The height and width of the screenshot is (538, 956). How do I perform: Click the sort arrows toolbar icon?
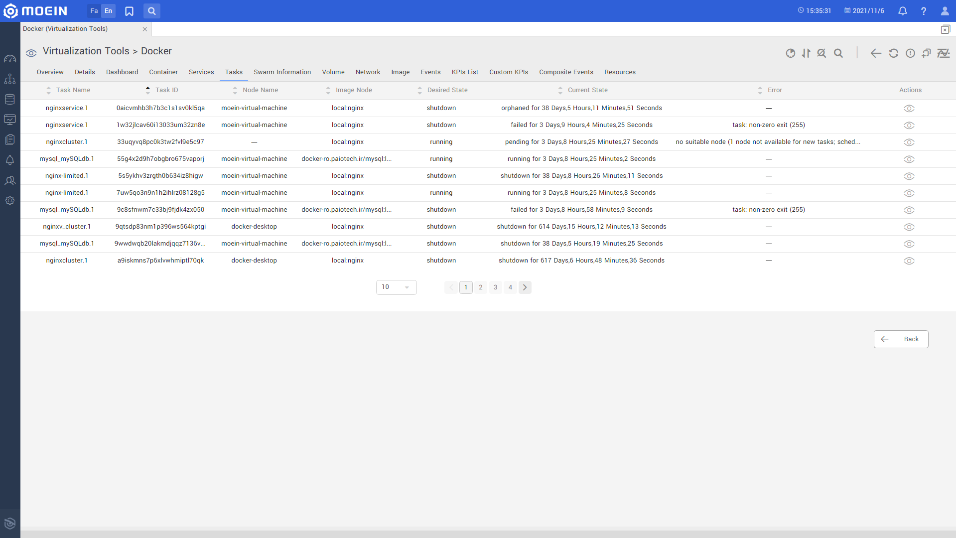(806, 53)
